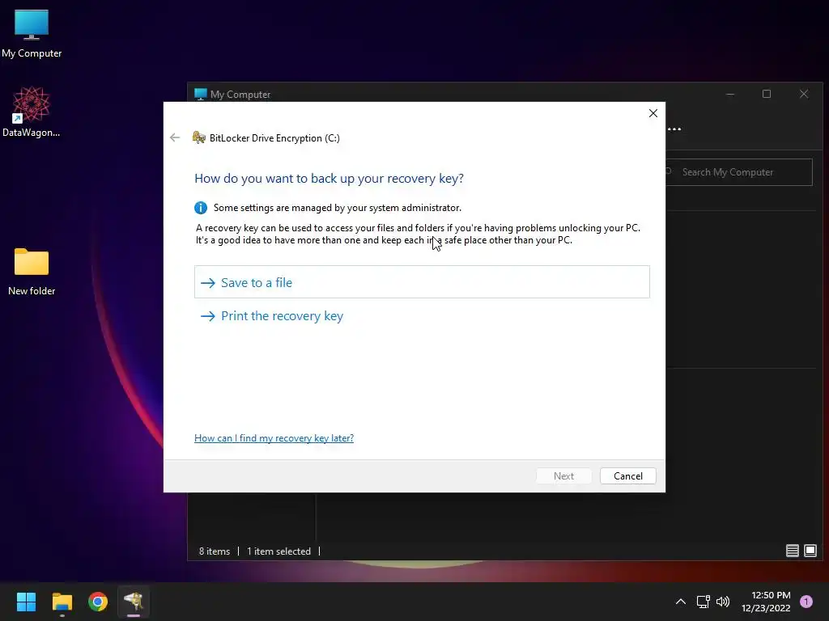
Task: Open the notification badge in the taskbar
Action: tap(806, 602)
